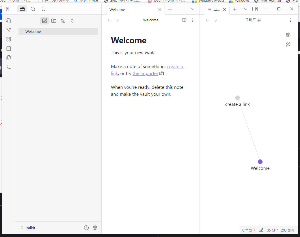Viewport: 300px width, 237px height.
Task: Click the '203 문자' character count
Action: coord(288,230)
